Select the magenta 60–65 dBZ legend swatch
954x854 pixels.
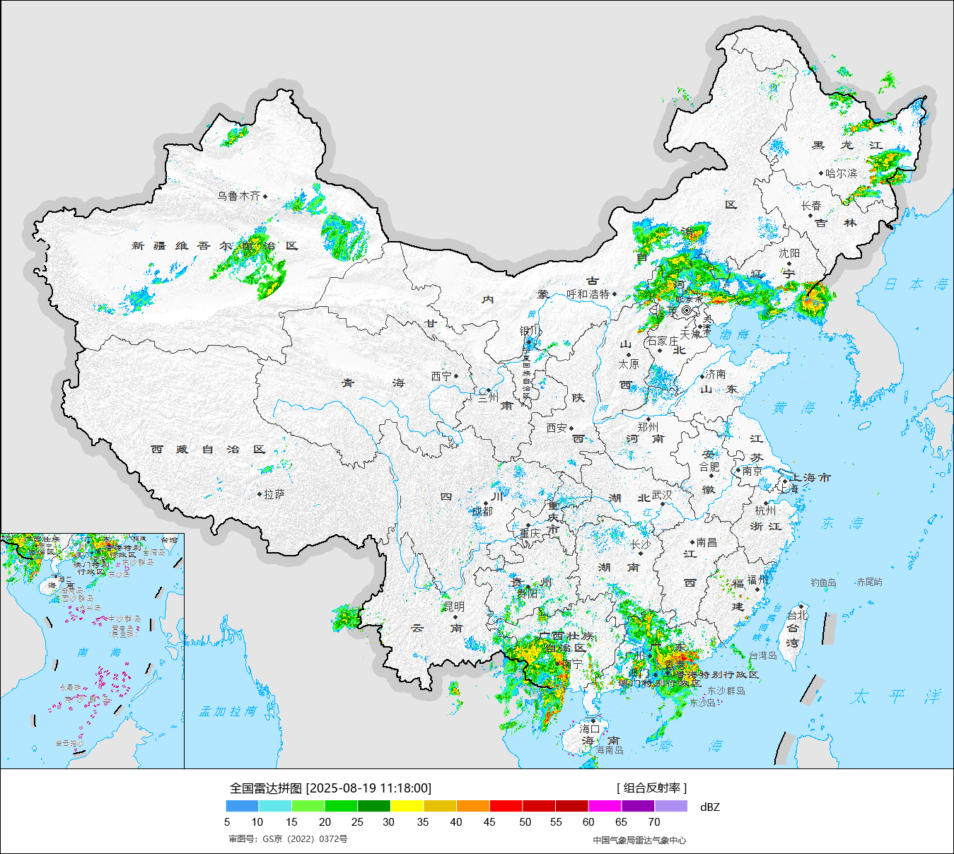(605, 806)
